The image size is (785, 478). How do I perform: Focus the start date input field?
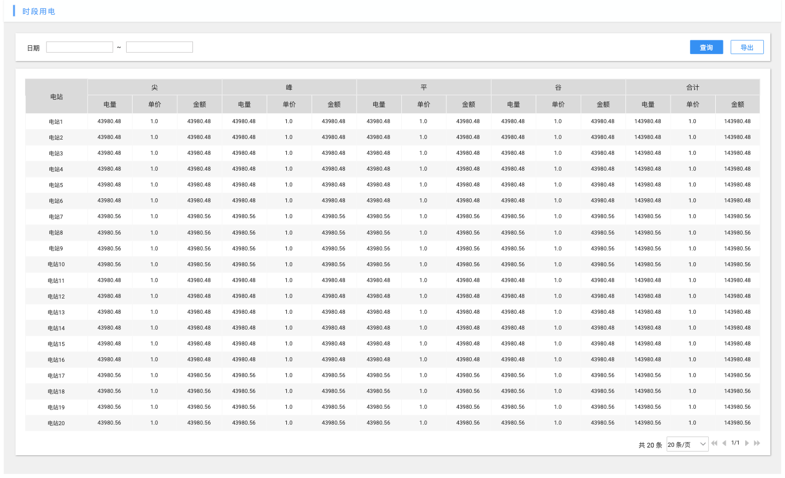pyautogui.click(x=80, y=47)
